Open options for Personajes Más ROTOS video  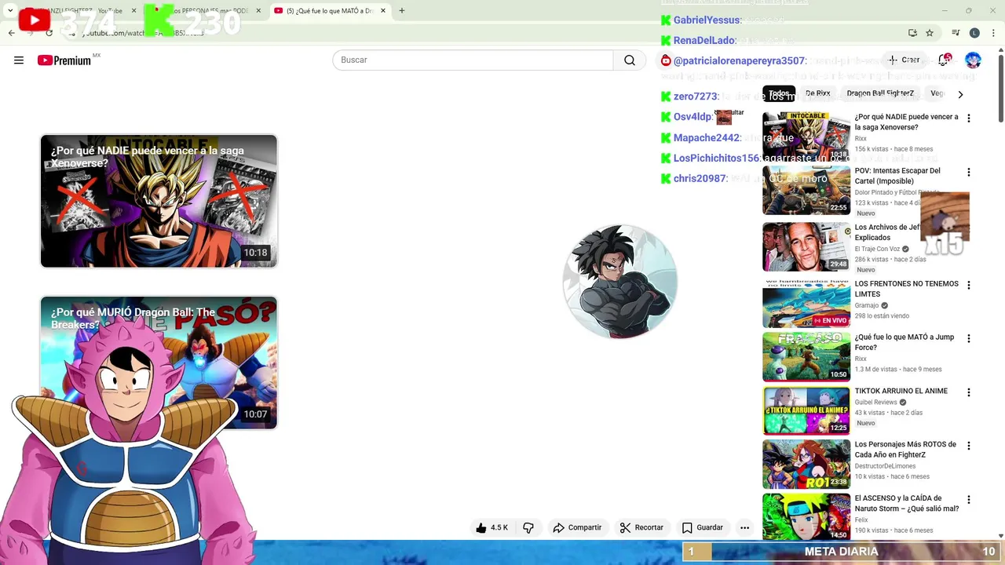click(x=969, y=446)
